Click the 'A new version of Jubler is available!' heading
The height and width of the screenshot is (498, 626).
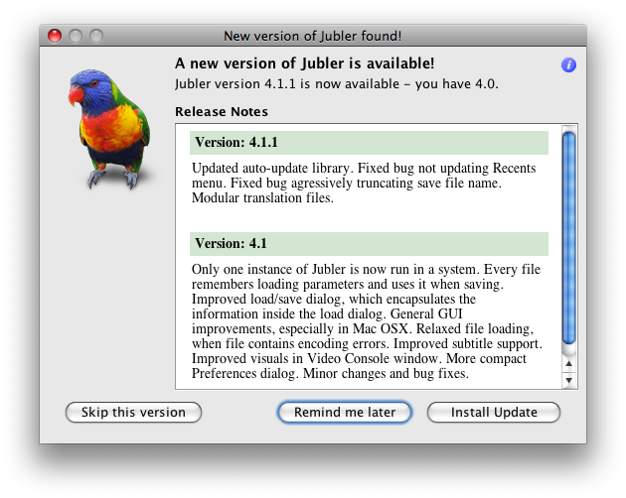pos(304,63)
